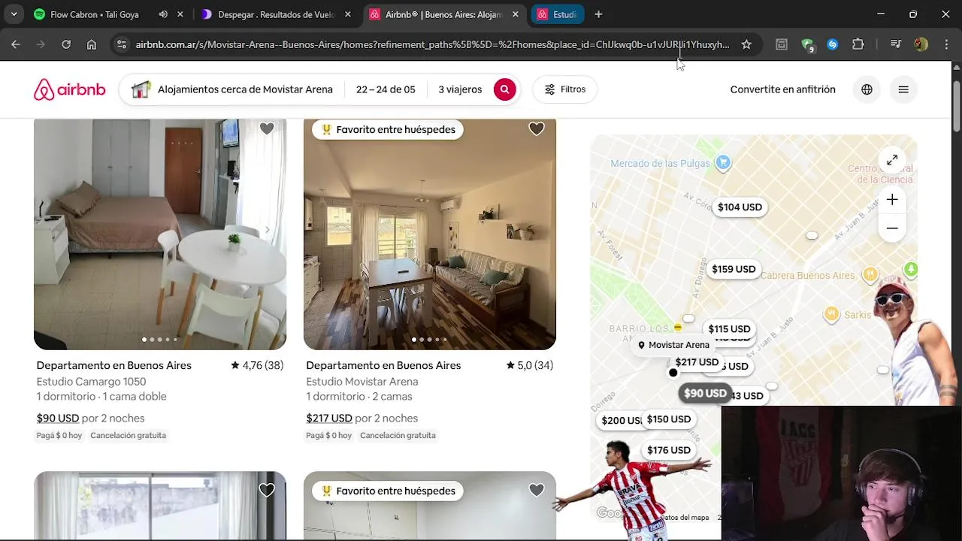962x541 pixels.
Task: Toggle heart on bottom Favorito listing card
Action: (x=536, y=491)
